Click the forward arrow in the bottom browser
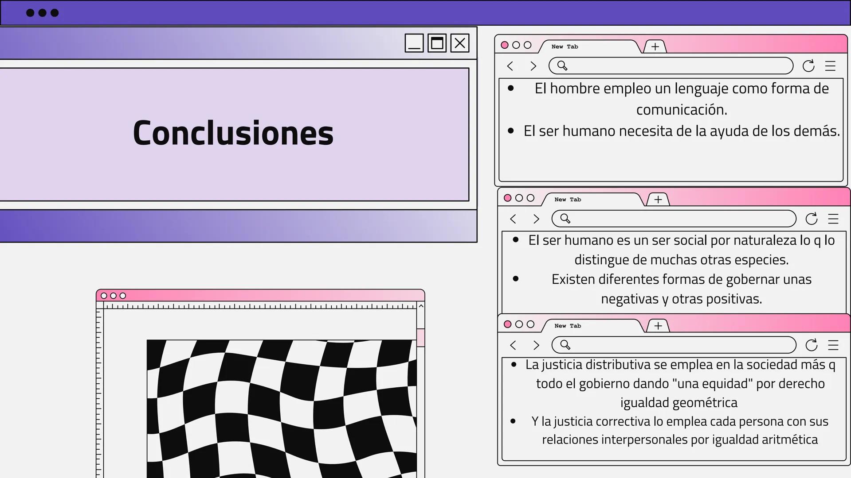This screenshot has height=478, width=851. click(x=536, y=345)
